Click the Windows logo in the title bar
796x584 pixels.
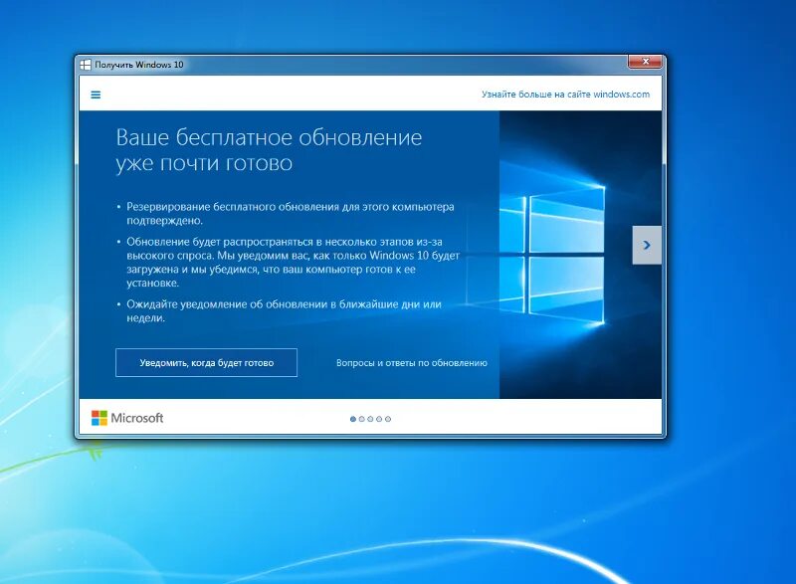[x=86, y=65]
